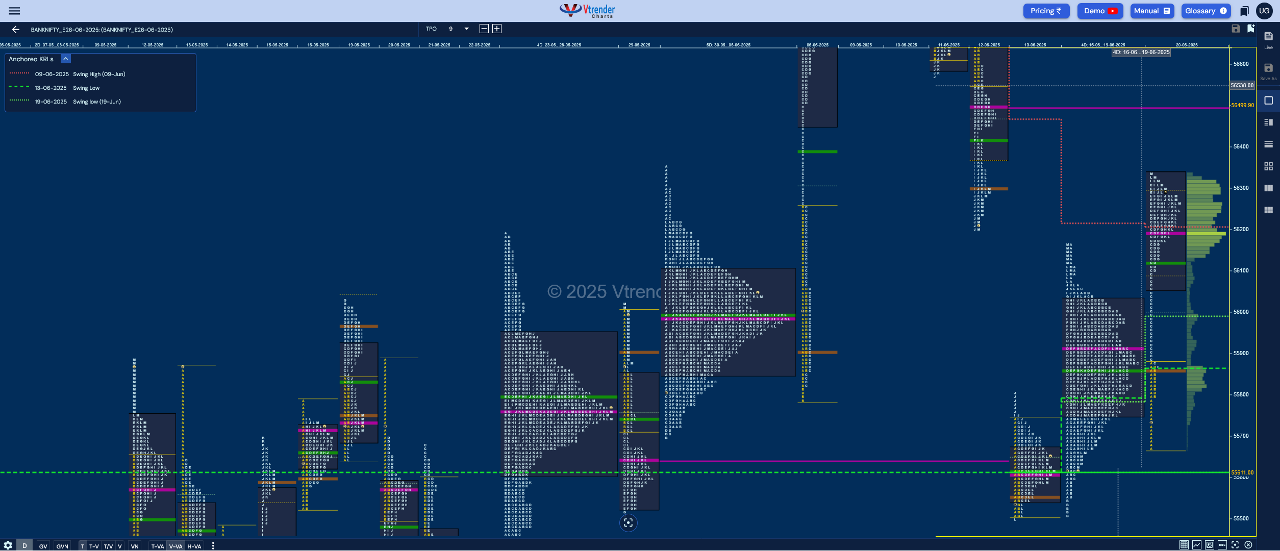
Task: Toggle the T-V display mode
Action: point(94,546)
